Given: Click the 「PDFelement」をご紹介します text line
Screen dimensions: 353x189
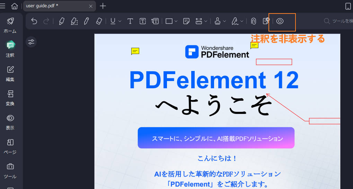Looking at the screenshot, I should (x=218, y=184).
